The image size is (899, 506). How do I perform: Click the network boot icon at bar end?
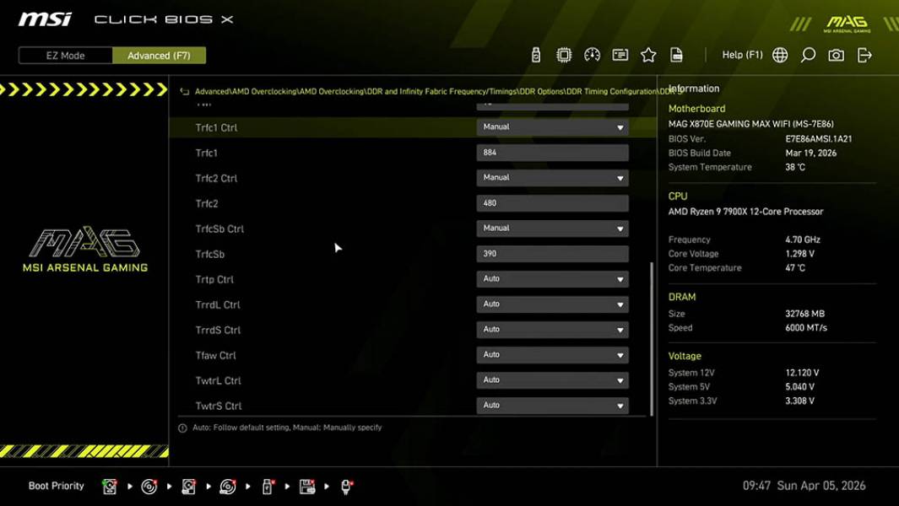(345, 486)
